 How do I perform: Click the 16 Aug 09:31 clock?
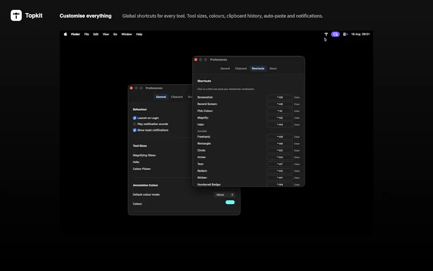pos(360,34)
